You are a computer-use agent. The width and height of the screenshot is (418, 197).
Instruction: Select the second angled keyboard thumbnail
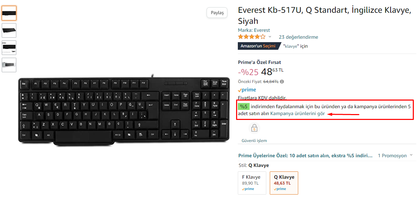[x=9, y=30]
